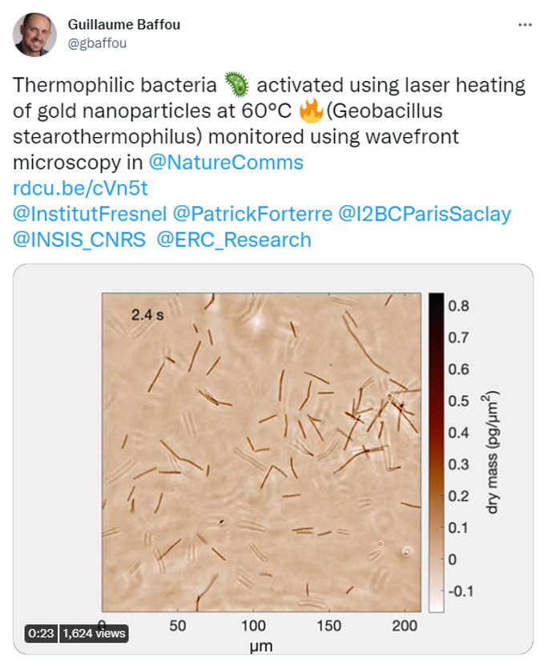Click the fire emoji after 60°C
The image size is (544, 662).
coord(308,110)
